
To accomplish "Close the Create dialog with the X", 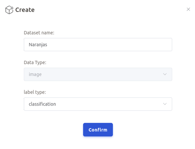I will 188,9.
